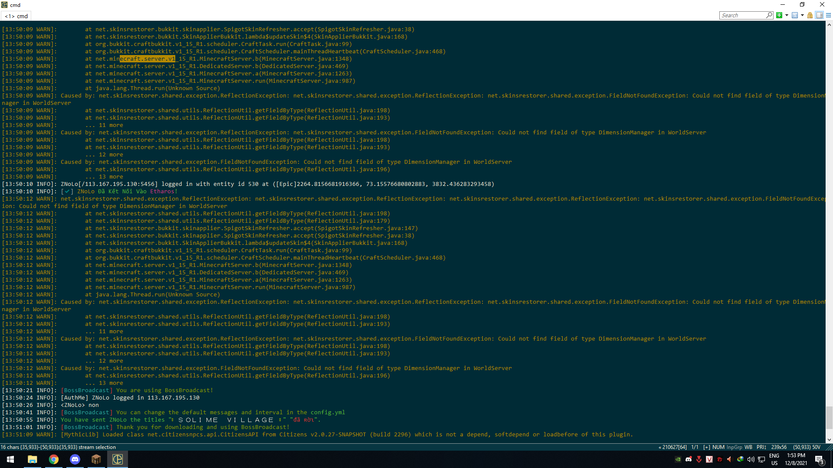Open system volume speaker tray icon
833x468 pixels.
(x=751, y=459)
